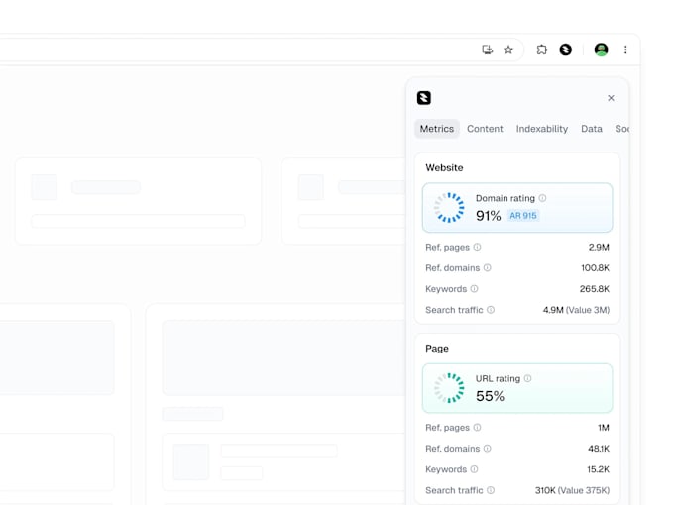
Task: Click the Page Search traffic value 310K
Action: [545, 490]
